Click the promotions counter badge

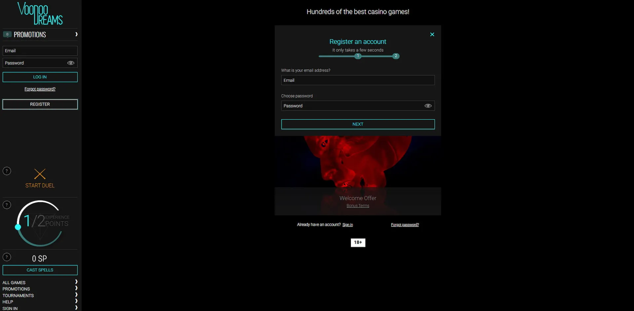[x=7, y=34]
